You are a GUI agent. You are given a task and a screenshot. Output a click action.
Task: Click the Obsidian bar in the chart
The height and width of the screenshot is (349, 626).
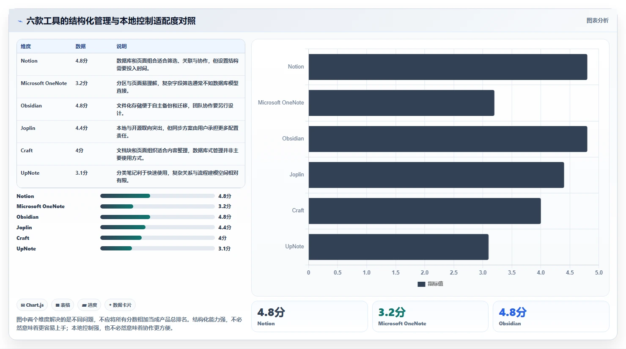click(448, 139)
